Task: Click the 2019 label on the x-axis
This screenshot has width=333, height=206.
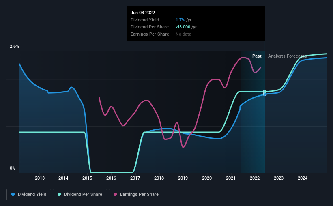Action: point(183,178)
